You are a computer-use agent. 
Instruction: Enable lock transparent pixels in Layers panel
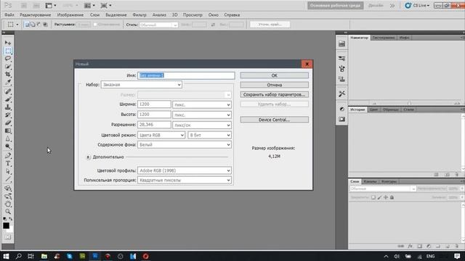tap(373, 197)
